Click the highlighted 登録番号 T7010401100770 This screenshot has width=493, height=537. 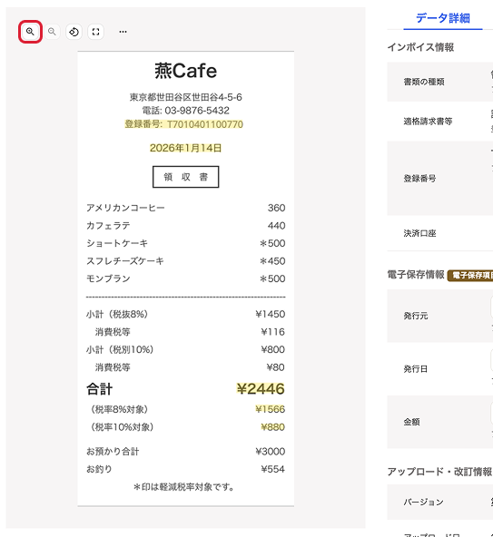[x=184, y=124]
